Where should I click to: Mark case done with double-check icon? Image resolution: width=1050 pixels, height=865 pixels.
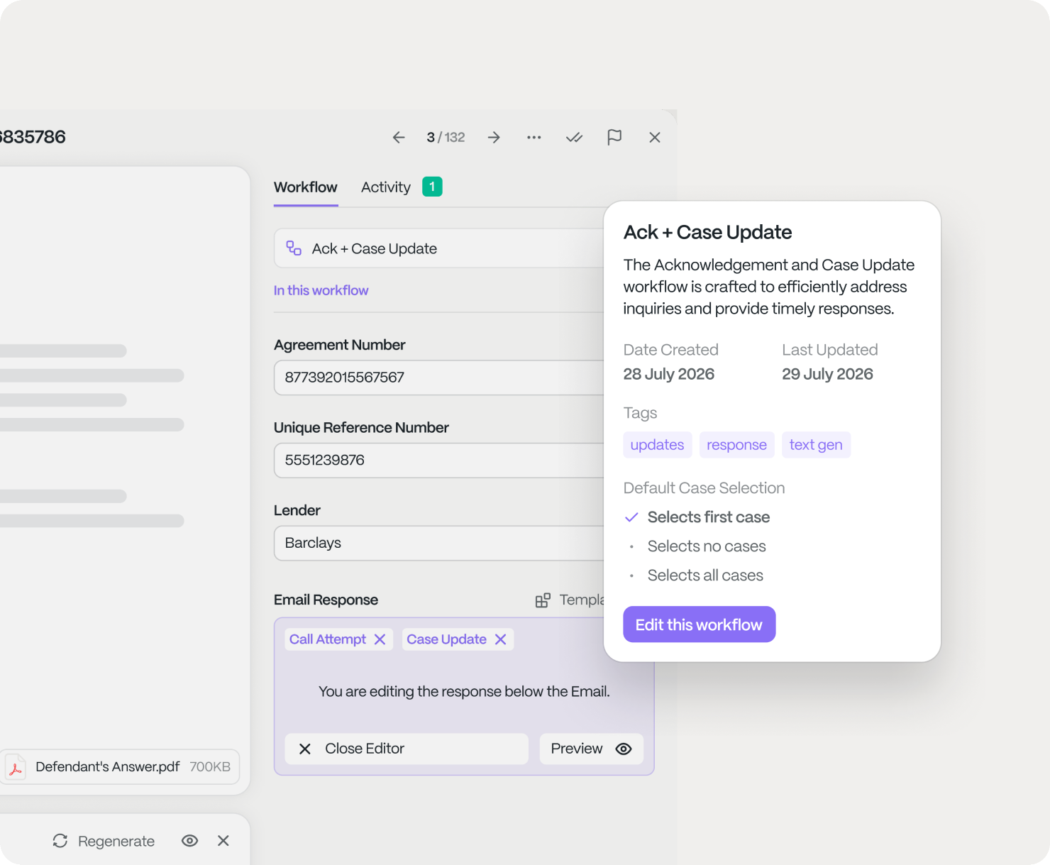tap(574, 138)
